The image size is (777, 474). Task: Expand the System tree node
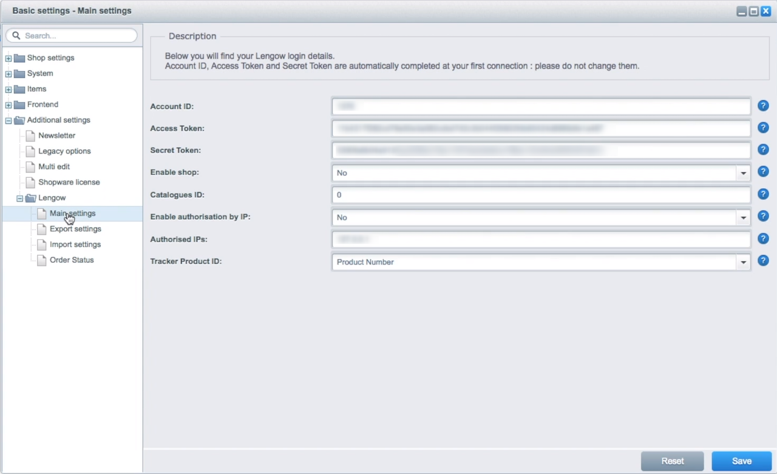8,74
